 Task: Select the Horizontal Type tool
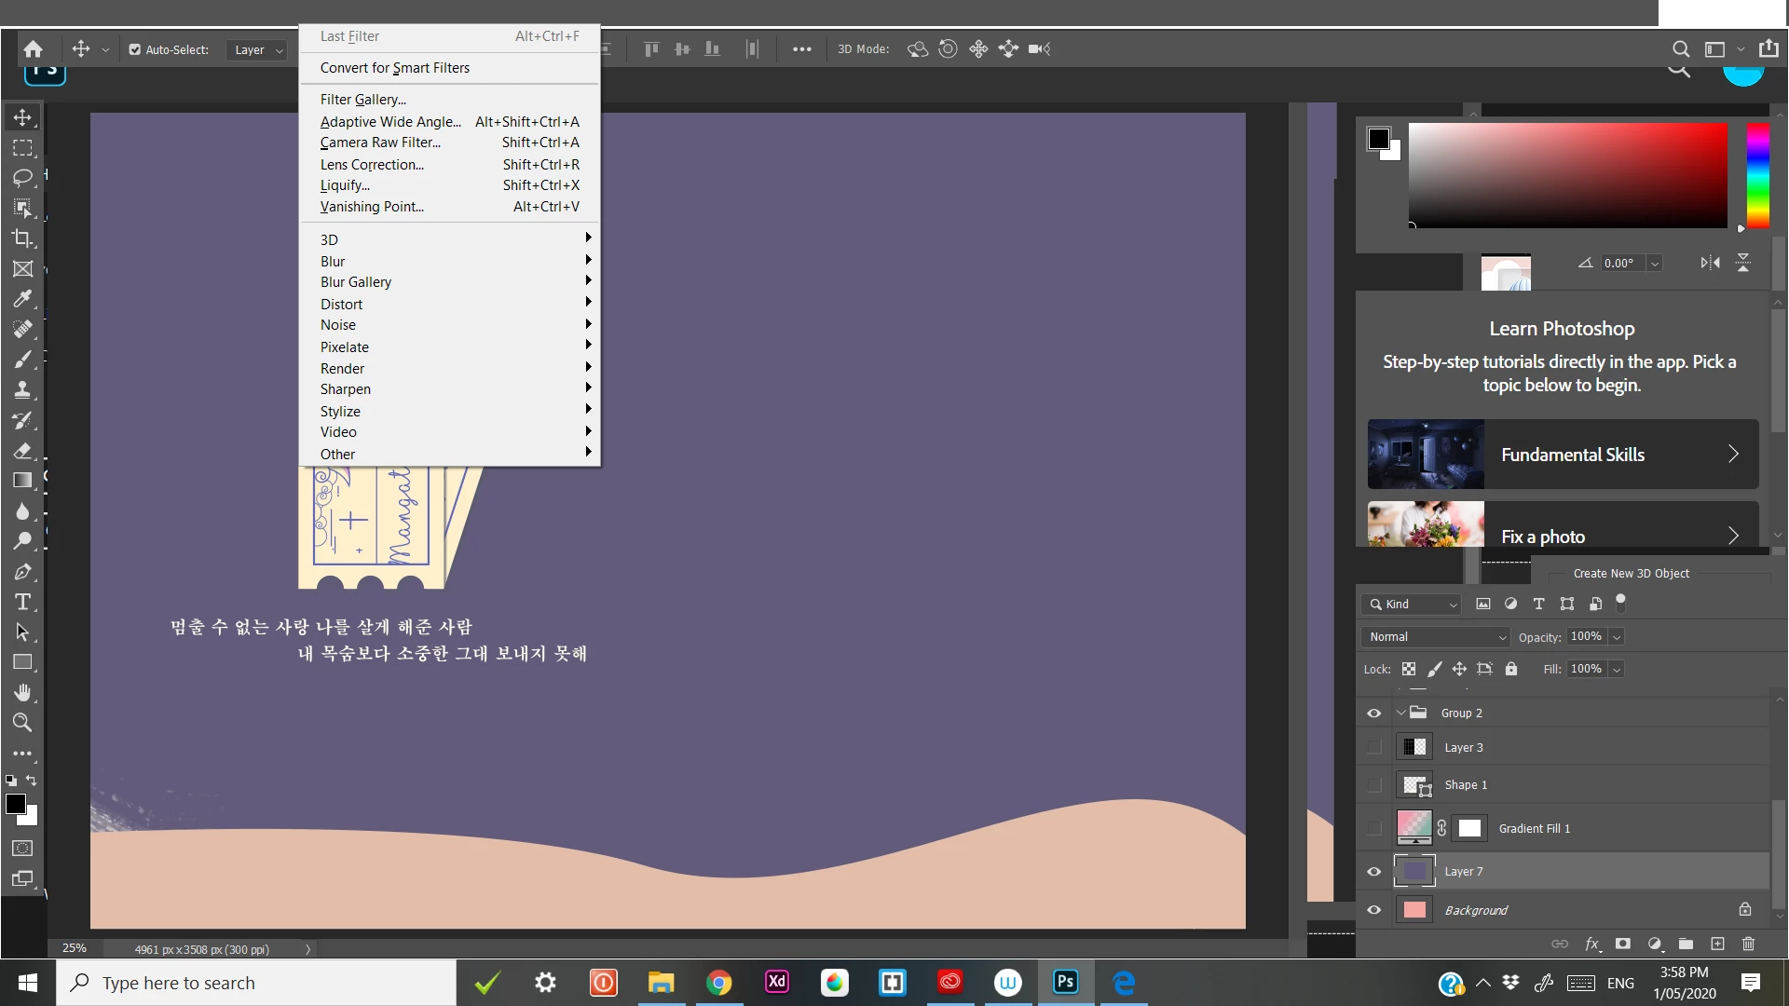(x=22, y=602)
